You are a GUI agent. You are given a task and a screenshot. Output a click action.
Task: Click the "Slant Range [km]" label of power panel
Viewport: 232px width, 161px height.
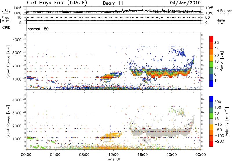(x=8, y=61)
